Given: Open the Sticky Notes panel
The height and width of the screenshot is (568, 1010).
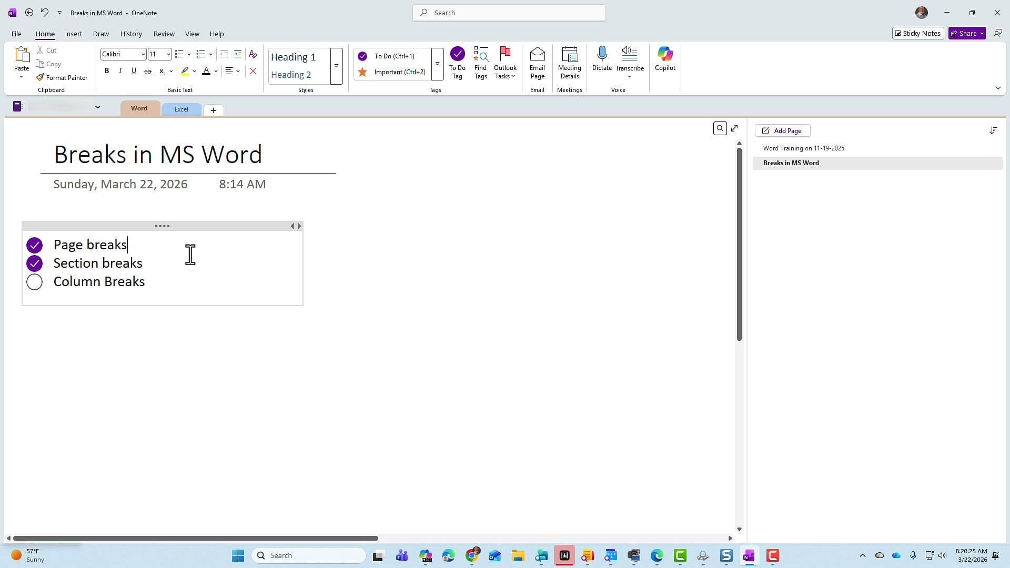Looking at the screenshot, I should click(x=917, y=33).
